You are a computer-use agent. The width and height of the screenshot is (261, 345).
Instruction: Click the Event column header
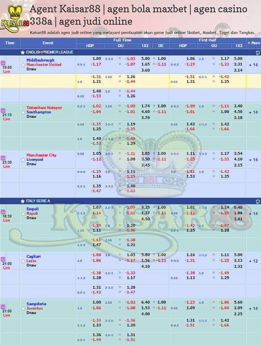click(48, 43)
